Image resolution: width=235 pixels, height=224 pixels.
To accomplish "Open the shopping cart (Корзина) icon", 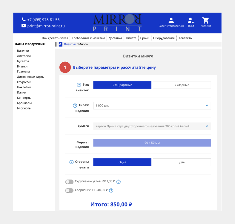I will [x=205, y=21].
